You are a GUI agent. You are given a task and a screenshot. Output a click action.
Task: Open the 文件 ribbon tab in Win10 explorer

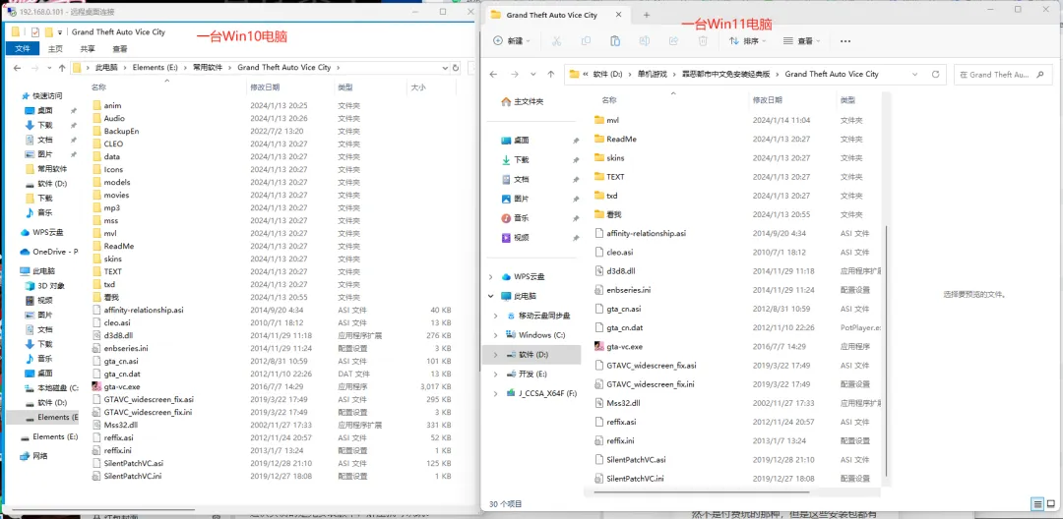[23, 49]
